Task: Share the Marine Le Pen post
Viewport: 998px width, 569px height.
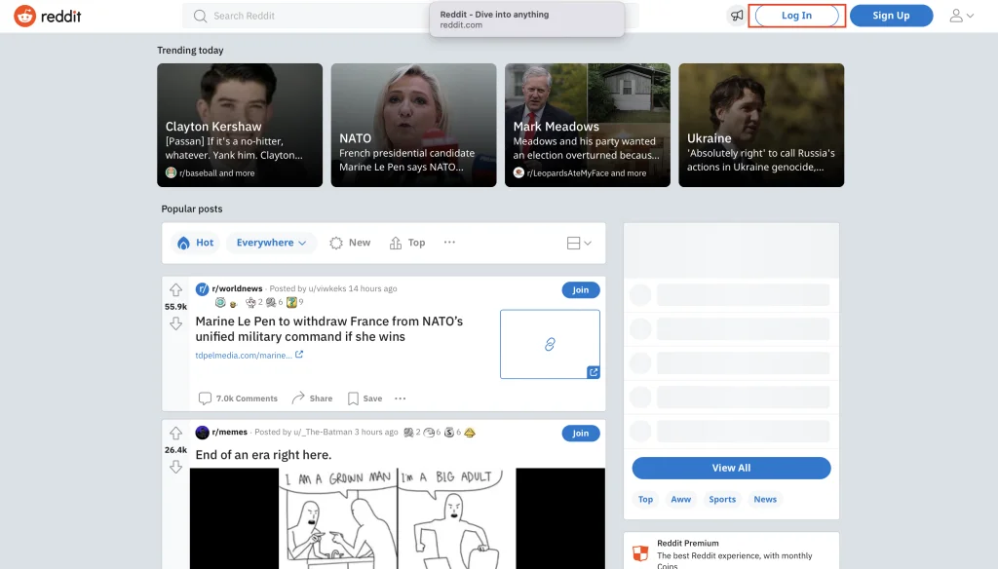Action: (x=313, y=398)
